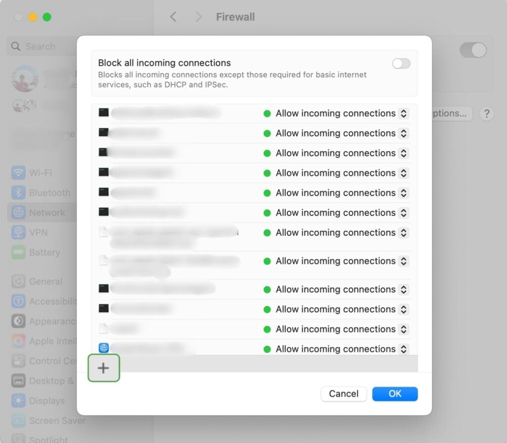The height and width of the screenshot is (443, 507).
Task: Select the Appearance icon in sidebar
Action: (x=18, y=321)
